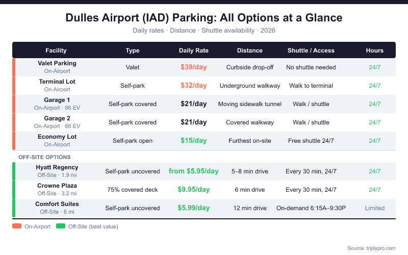Image resolution: width=408 pixels, height=255 pixels.
Task: Click the Limited hours label
Action: coord(375,208)
